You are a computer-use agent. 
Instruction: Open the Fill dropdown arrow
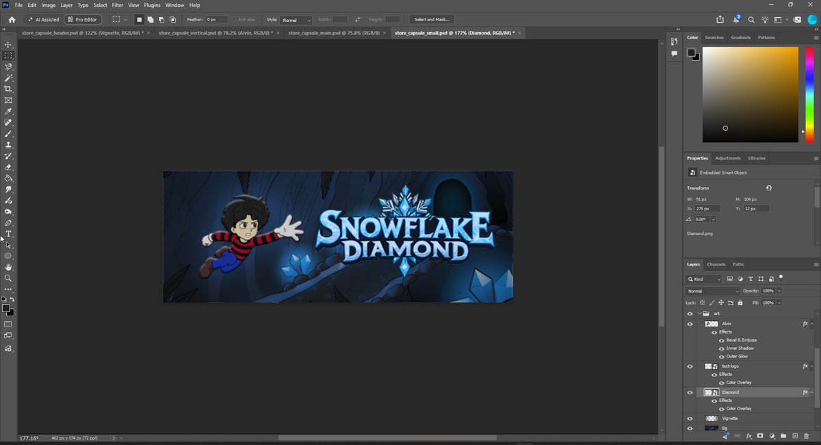[x=779, y=303]
